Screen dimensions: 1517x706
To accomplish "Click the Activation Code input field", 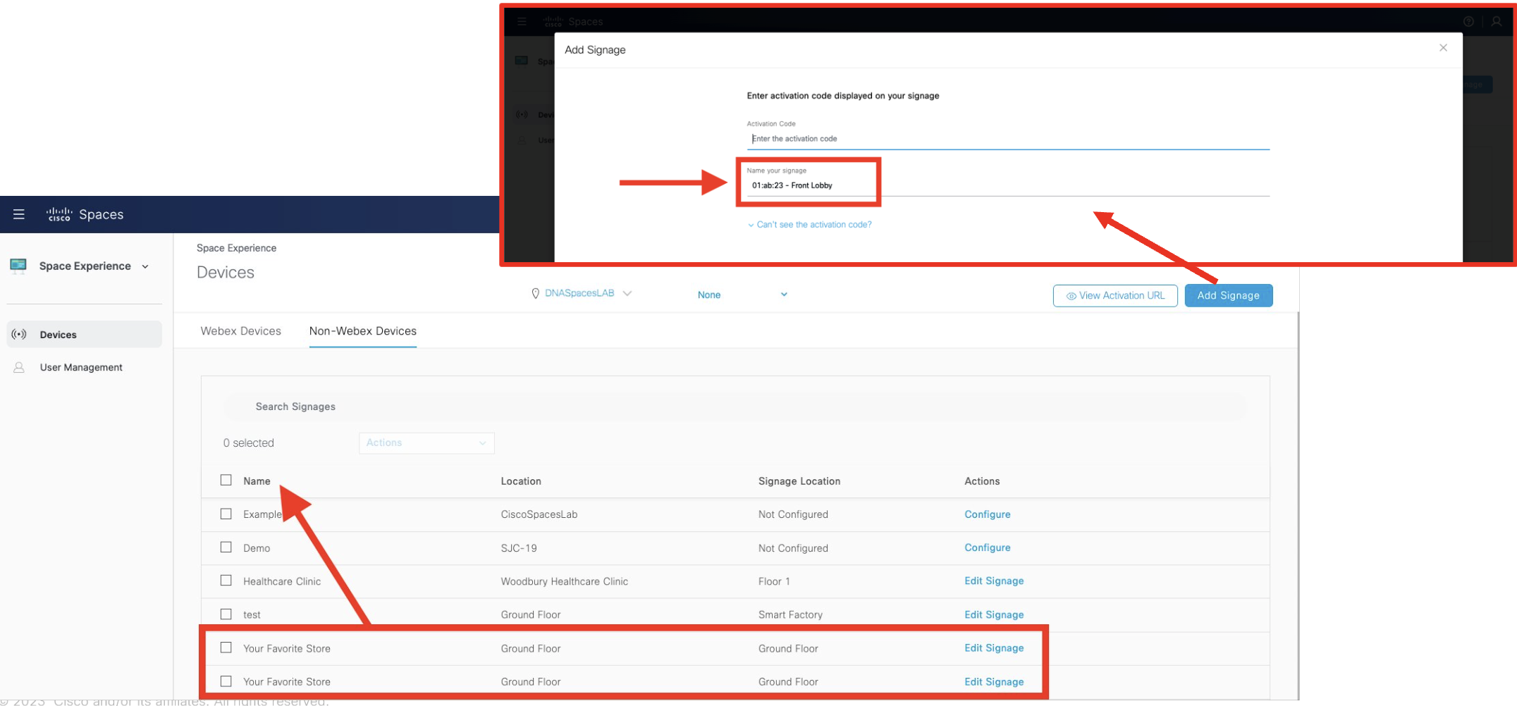I will pos(1007,139).
